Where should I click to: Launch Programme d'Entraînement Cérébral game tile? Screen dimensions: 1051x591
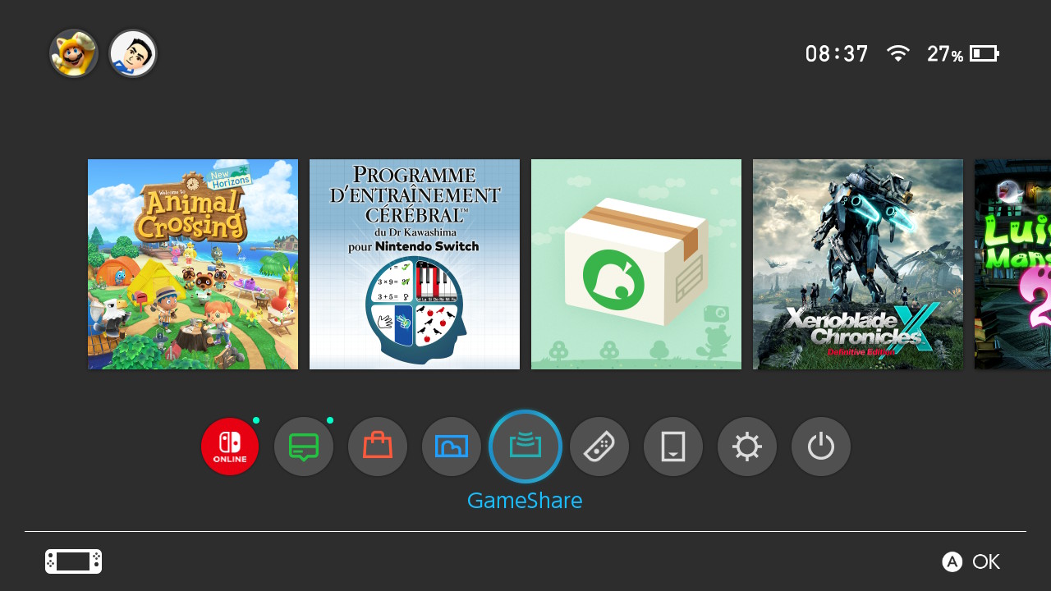click(415, 264)
